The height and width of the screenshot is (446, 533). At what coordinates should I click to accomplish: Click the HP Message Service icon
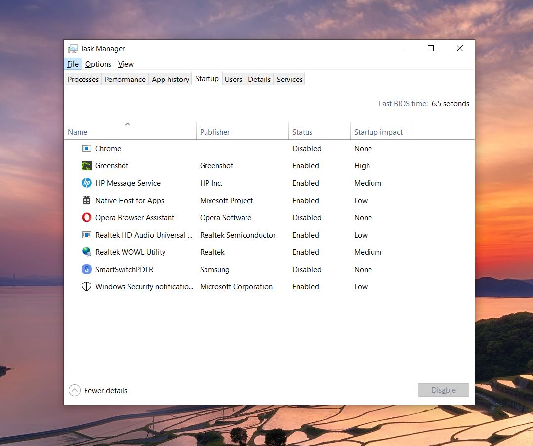coord(86,183)
